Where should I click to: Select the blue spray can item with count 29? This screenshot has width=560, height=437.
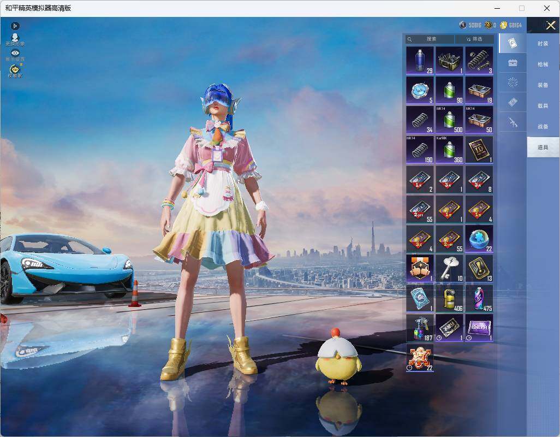point(420,61)
